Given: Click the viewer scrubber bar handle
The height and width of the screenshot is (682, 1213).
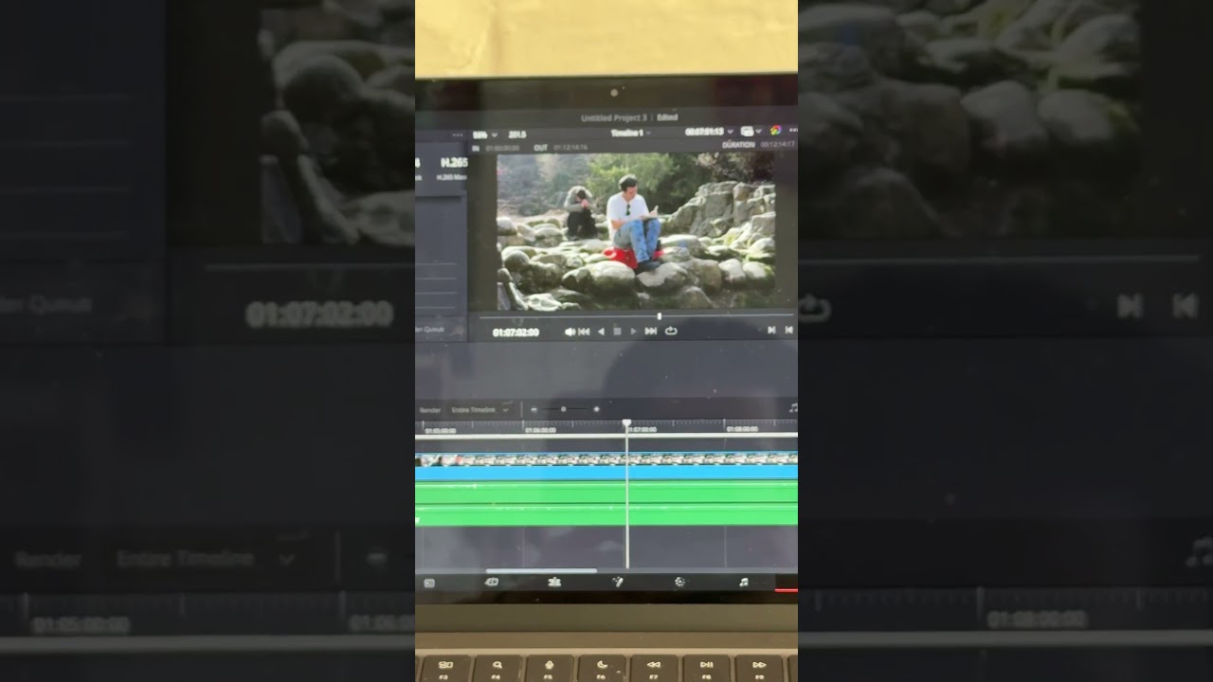Looking at the screenshot, I should coord(659,316).
